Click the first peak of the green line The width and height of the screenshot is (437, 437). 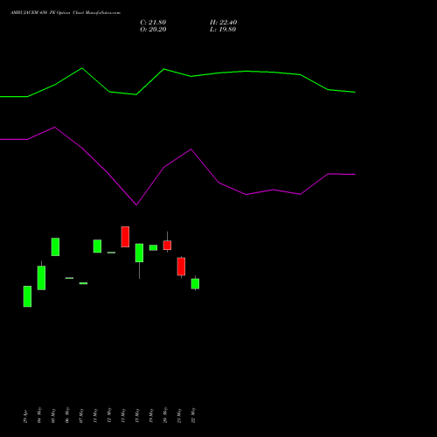pos(82,68)
